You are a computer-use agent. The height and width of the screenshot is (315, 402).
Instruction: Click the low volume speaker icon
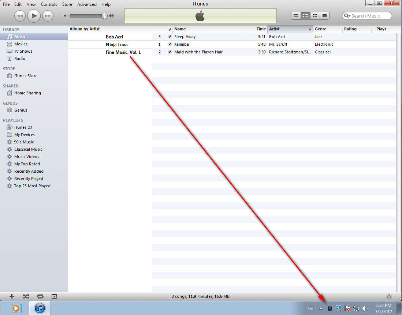coord(66,16)
